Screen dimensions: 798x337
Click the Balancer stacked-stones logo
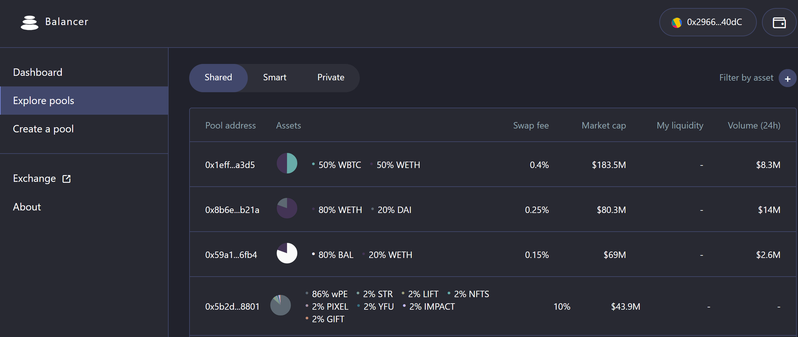pyautogui.click(x=30, y=22)
